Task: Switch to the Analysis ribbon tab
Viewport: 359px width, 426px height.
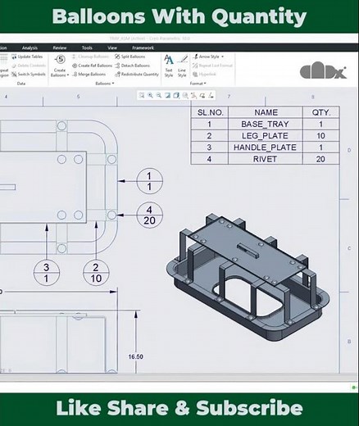Action: point(30,48)
